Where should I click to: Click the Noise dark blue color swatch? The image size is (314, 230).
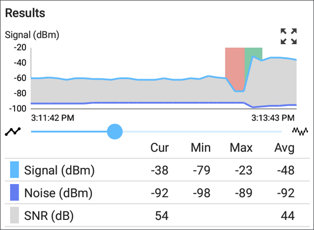(x=15, y=193)
